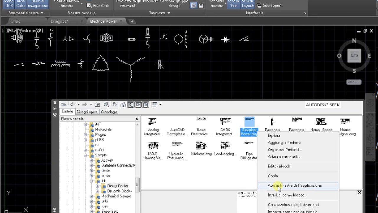Open the WCS coordinate system dropdown
This screenshot has height=213, width=378.
click(354, 82)
